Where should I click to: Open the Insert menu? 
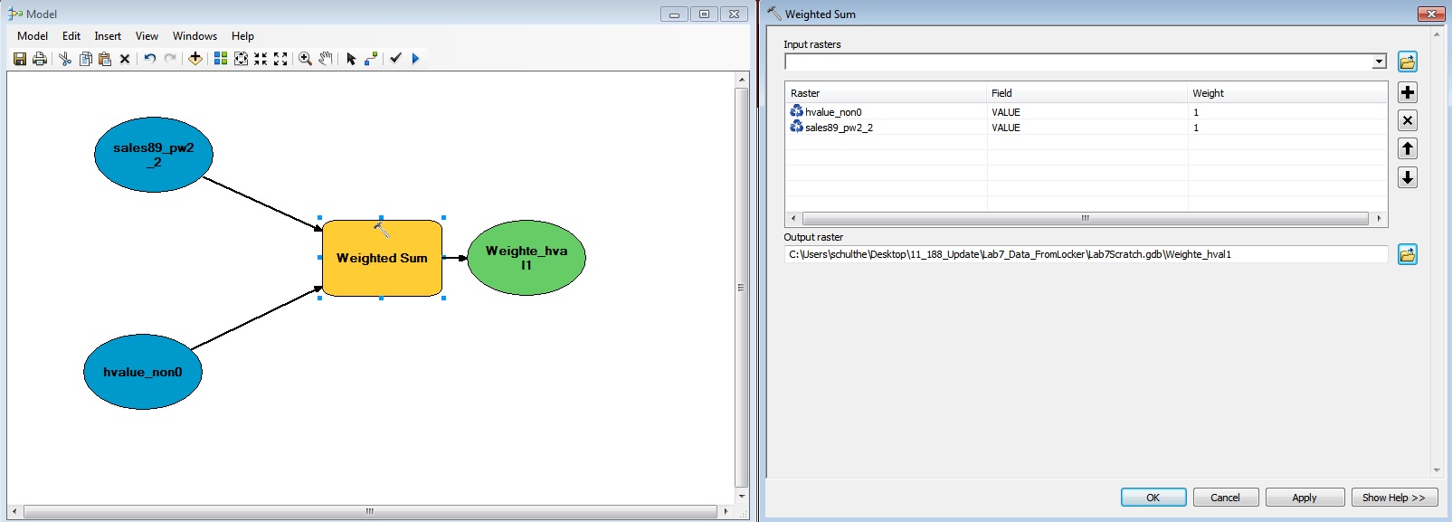pyautogui.click(x=108, y=36)
